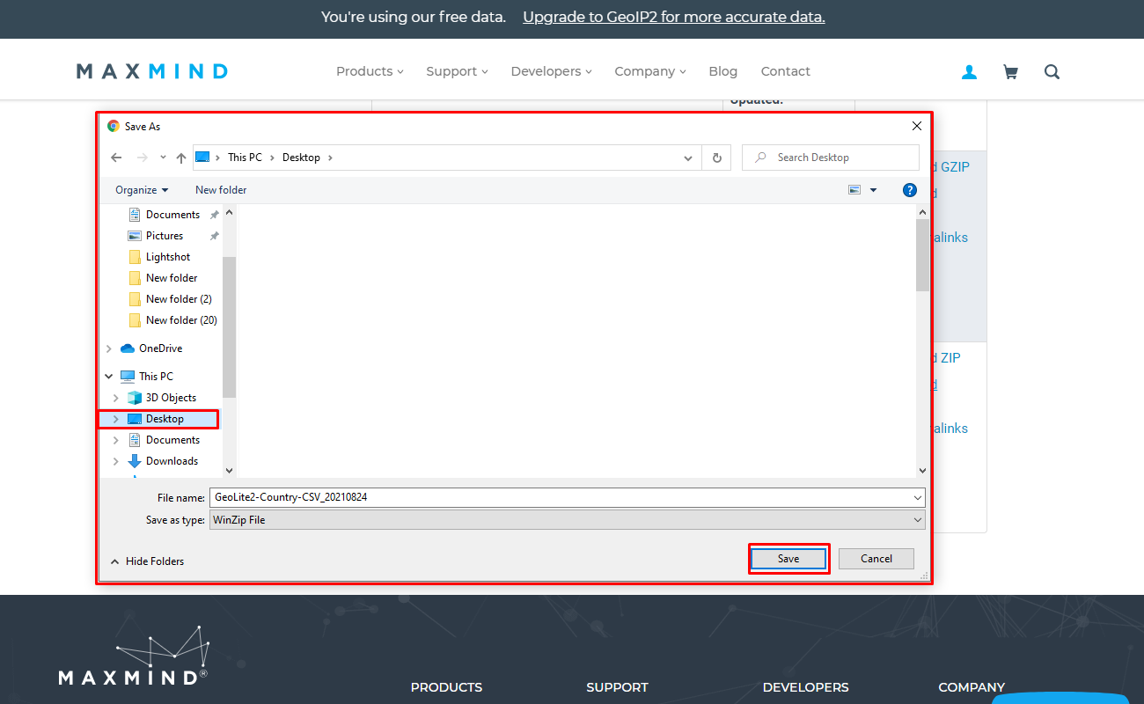Cancel the Save As dialog
This screenshot has height=704, width=1144.
coord(876,559)
